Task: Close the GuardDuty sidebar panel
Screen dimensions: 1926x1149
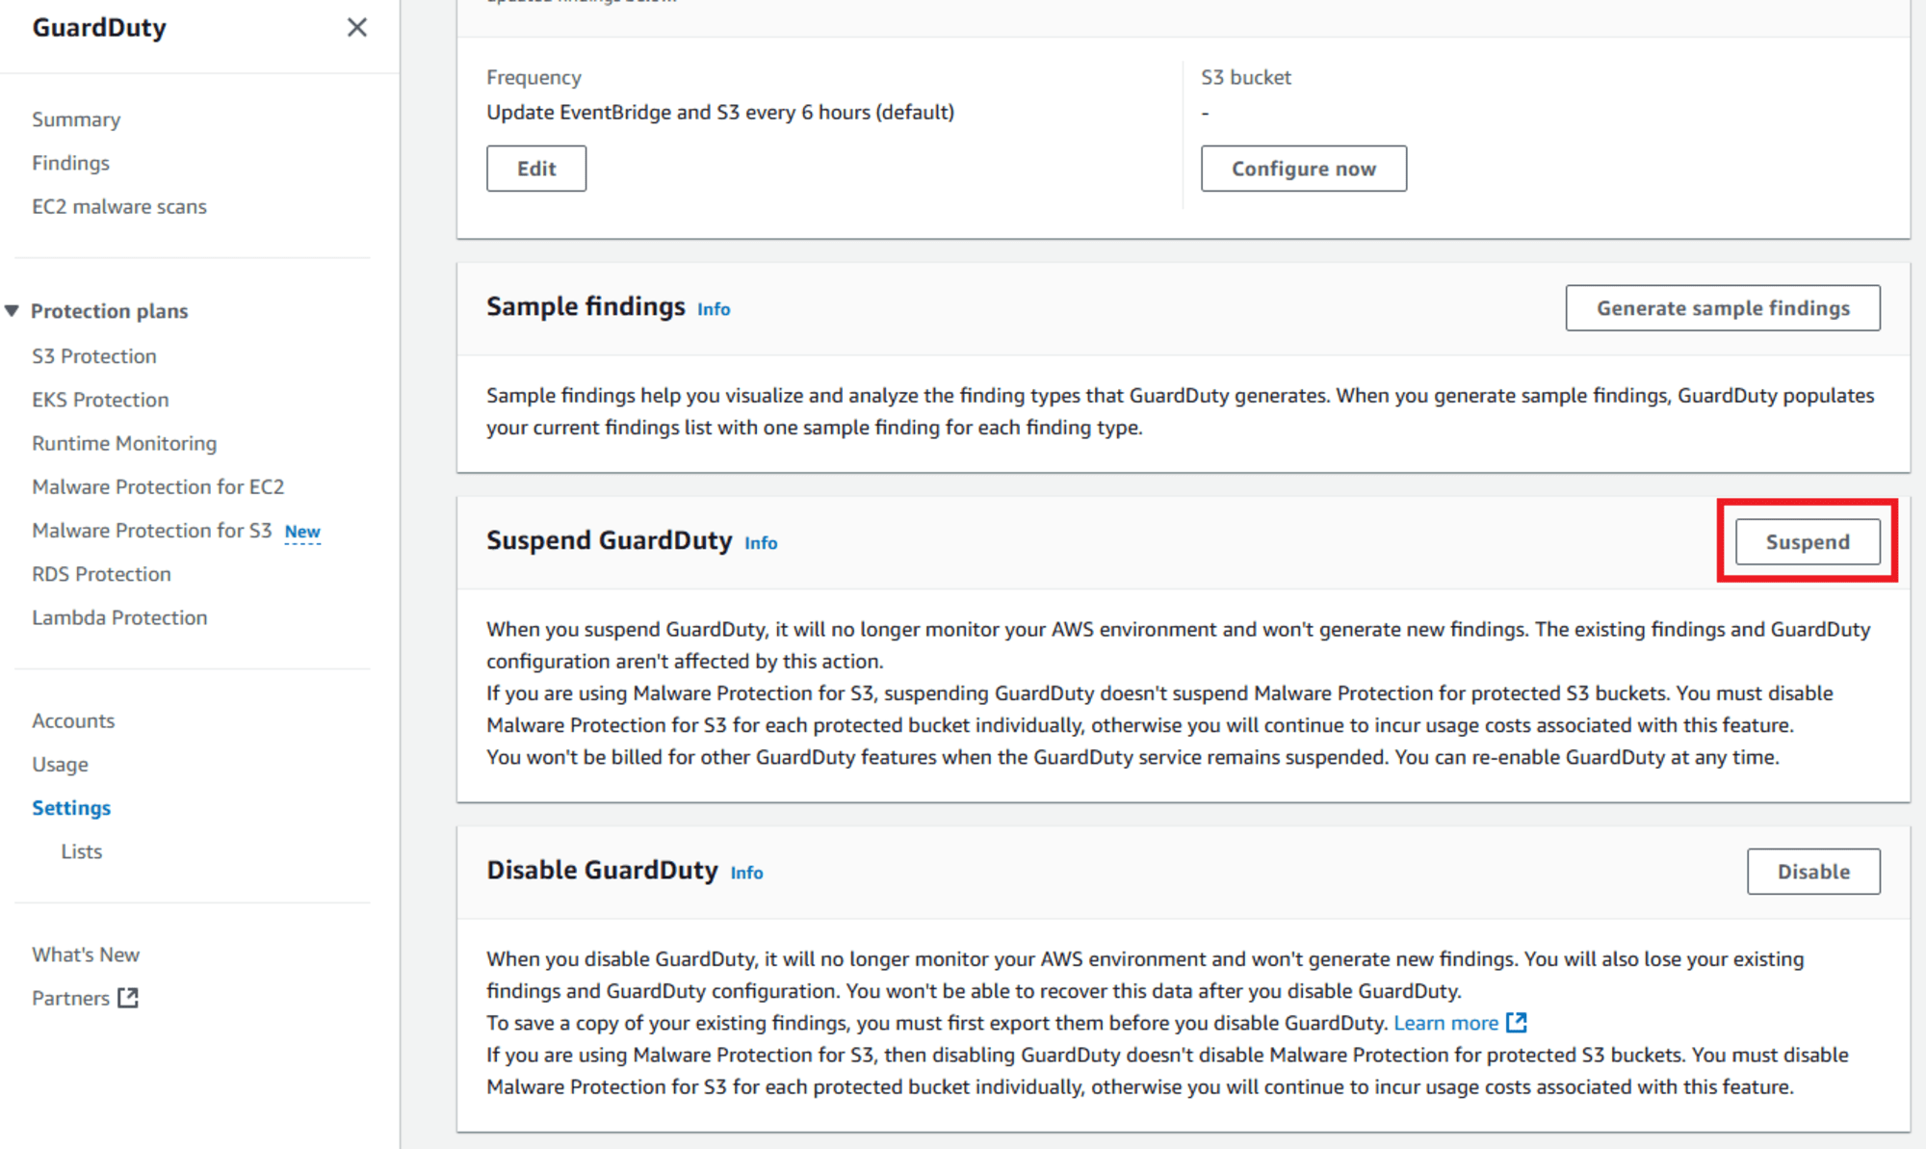Action: pyautogui.click(x=357, y=28)
